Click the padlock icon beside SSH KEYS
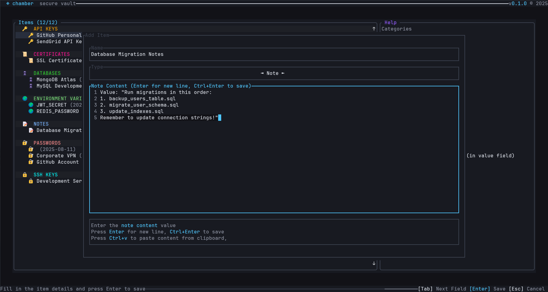Image resolution: width=548 pixels, height=292 pixels. (25, 175)
